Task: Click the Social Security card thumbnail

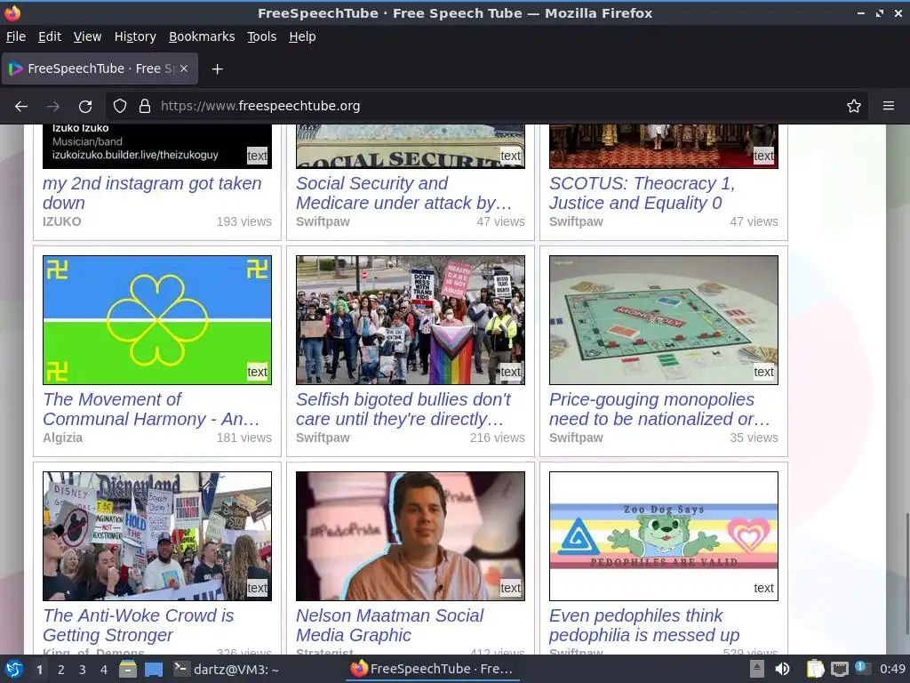Action: pyautogui.click(x=411, y=147)
